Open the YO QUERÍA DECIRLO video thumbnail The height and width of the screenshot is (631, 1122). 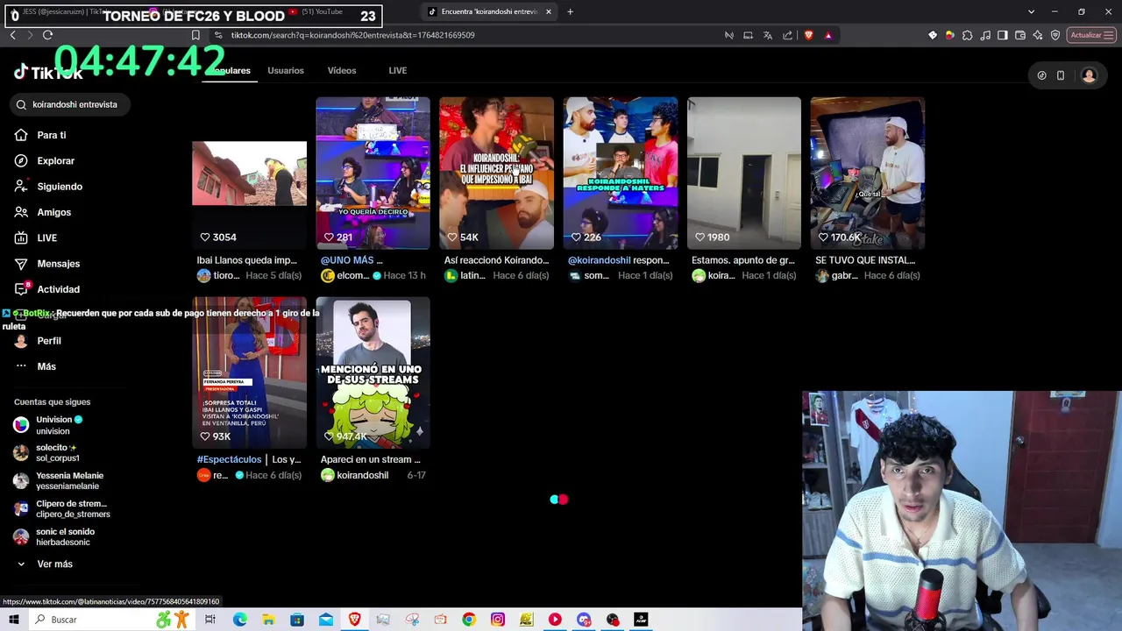pyautogui.click(x=373, y=174)
